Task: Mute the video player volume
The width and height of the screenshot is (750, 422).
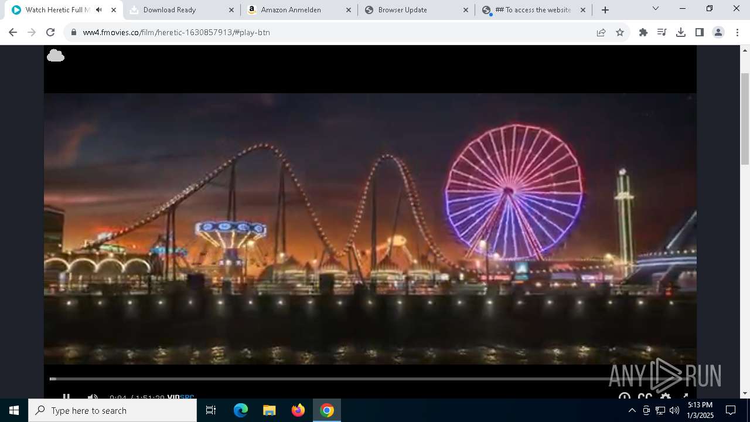Action: (93, 396)
